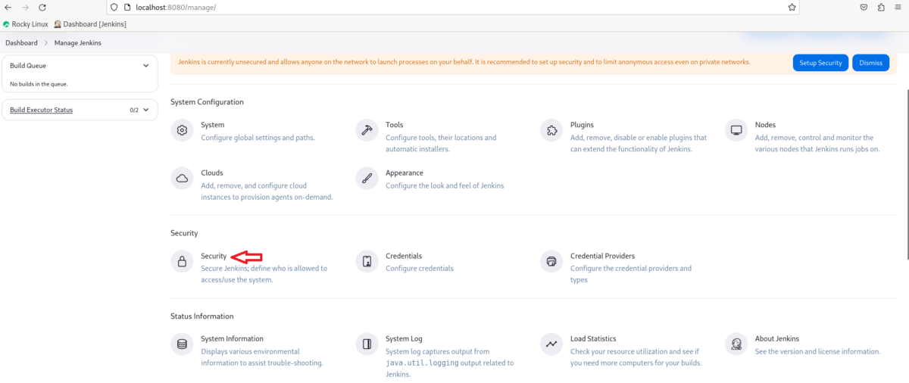Open the System Log link
The width and height of the screenshot is (909, 383).
(404, 339)
